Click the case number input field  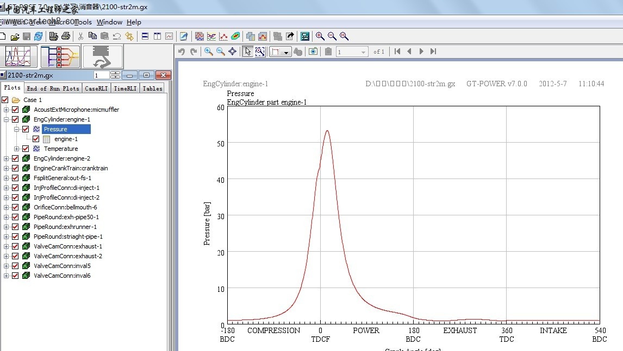[x=101, y=75]
